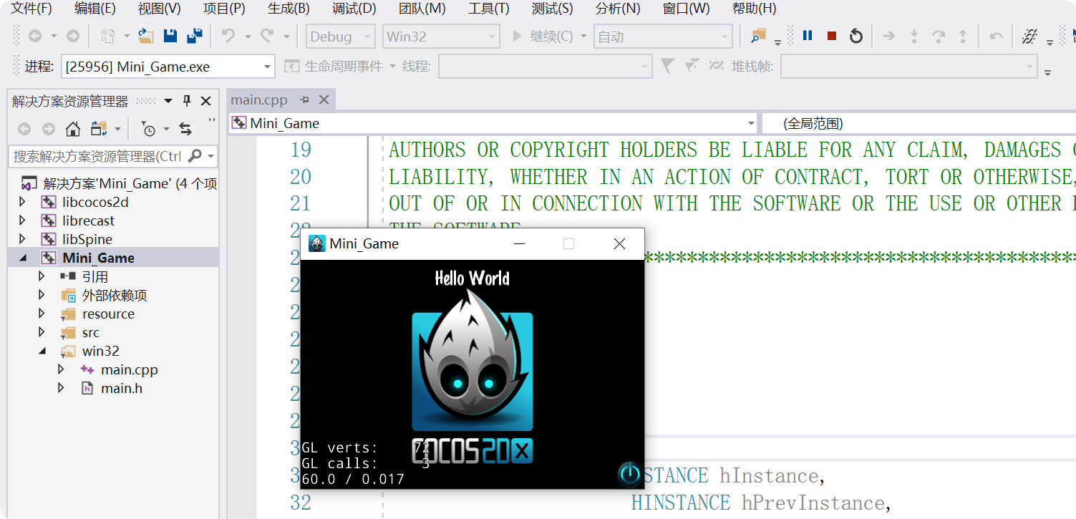Collapse the Mini_Game project node

pyautogui.click(x=22, y=258)
